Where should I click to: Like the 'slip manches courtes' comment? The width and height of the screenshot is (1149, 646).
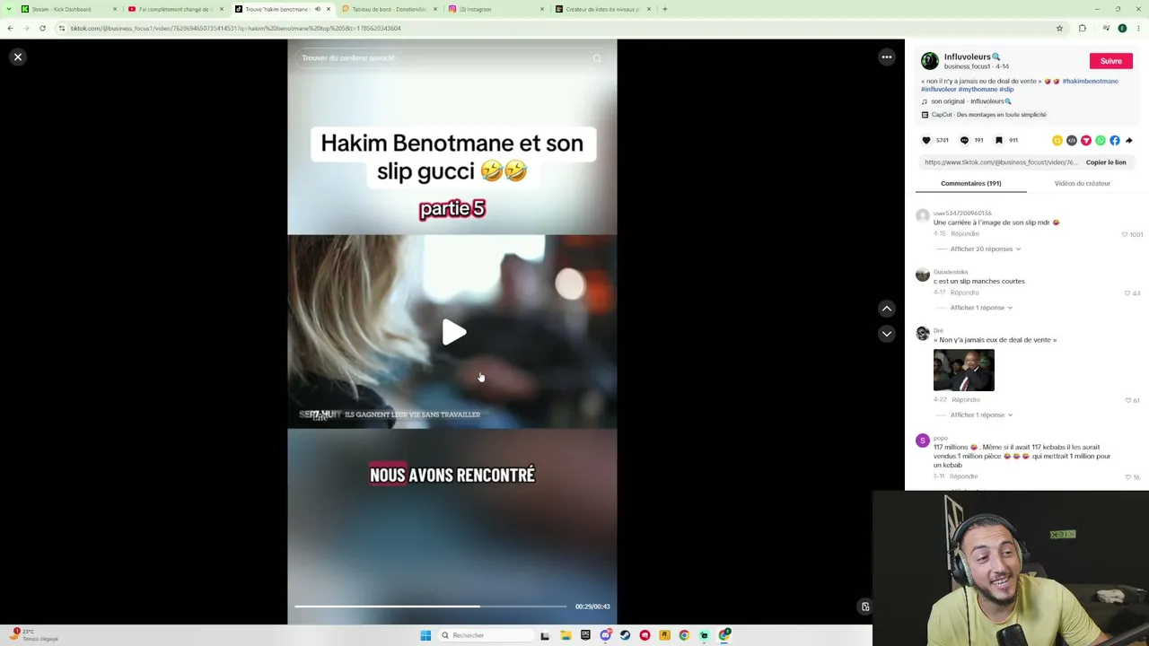(x=1128, y=293)
